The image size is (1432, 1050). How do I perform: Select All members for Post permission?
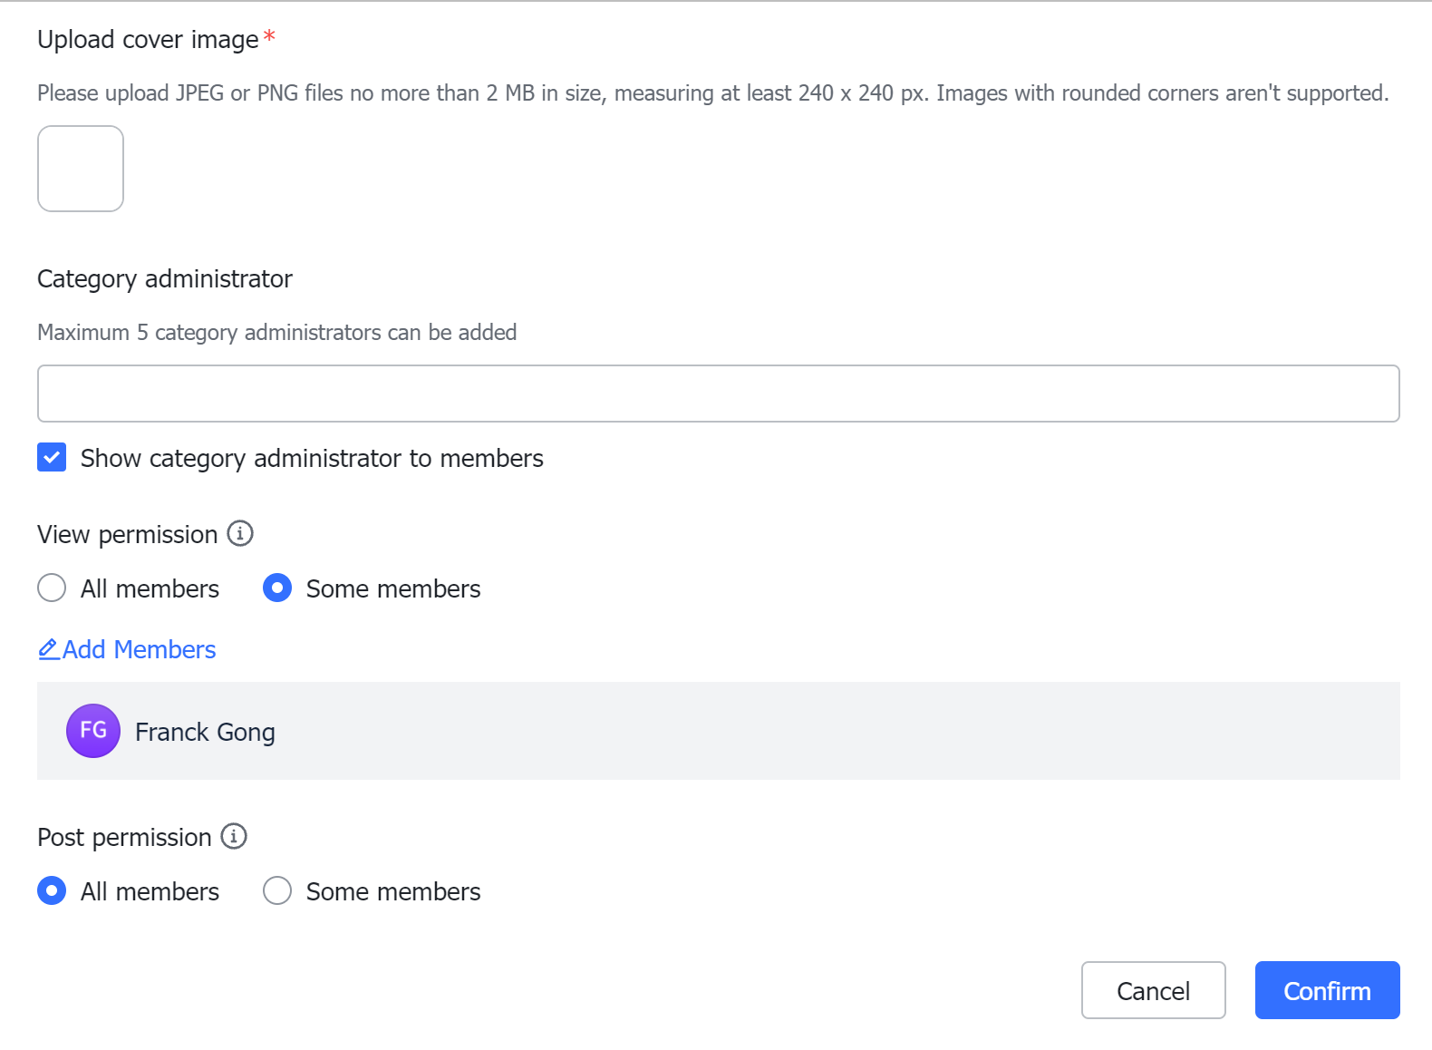pos(52,890)
